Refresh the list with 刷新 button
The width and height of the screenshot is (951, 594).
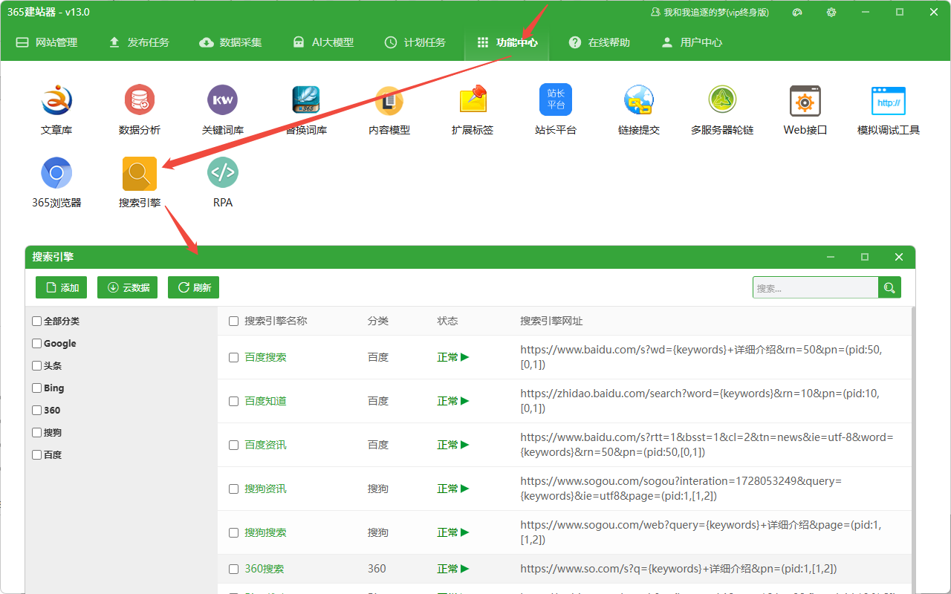point(193,287)
